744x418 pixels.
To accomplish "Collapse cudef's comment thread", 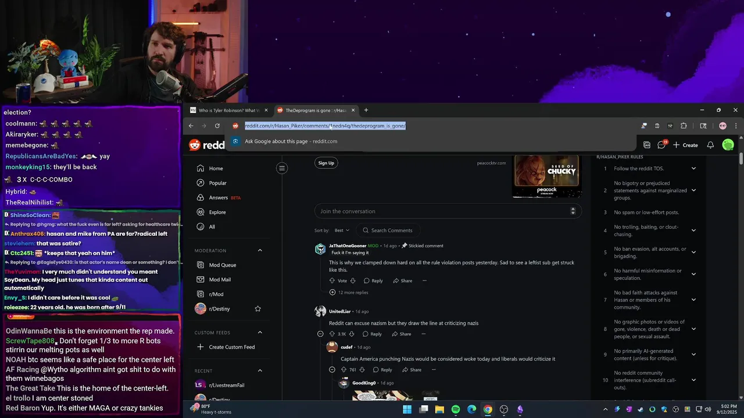I will pyautogui.click(x=332, y=370).
